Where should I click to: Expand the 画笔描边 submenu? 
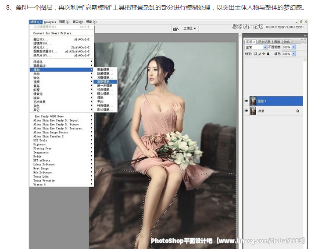coord(61,66)
